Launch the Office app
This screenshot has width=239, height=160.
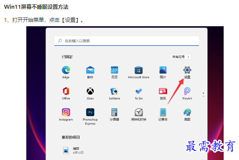pos(66,93)
